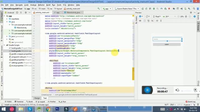Screen dimensions: 200x112
Task: Open the SDK Manager icon
Action: coord(189,9)
